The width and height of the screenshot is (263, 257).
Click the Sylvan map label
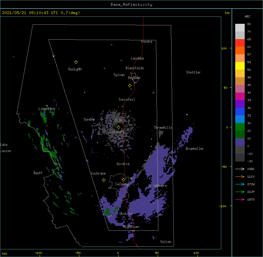click(x=119, y=75)
